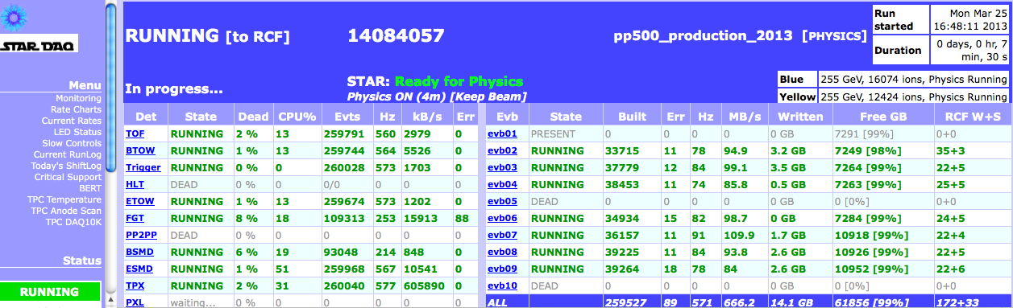Image resolution: width=1013 pixels, height=308 pixels.
Task: Open the Current RunLog link
Action: tap(68, 154)
